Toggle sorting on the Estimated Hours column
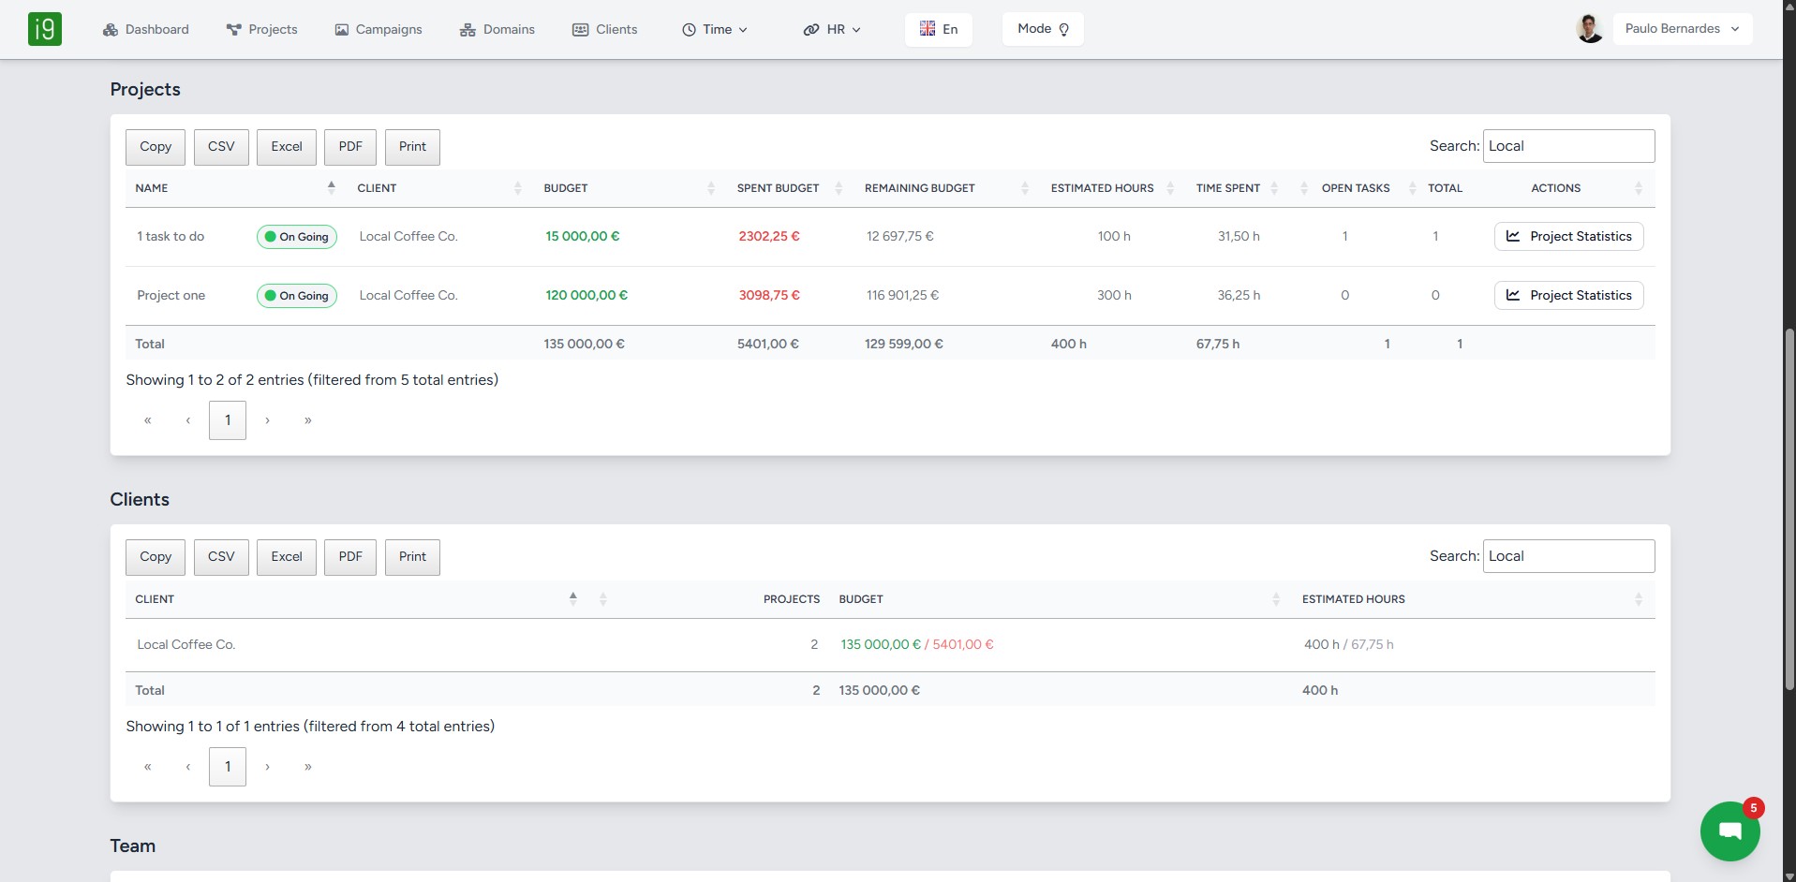1796x882 pixels. pyautogui.click(x=1169, y=187)
